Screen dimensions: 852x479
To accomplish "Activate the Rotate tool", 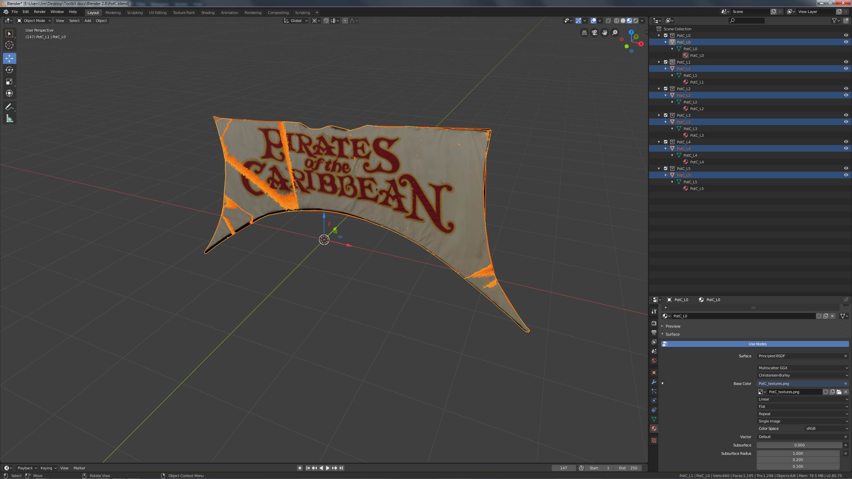I will (x=9, y=70).
